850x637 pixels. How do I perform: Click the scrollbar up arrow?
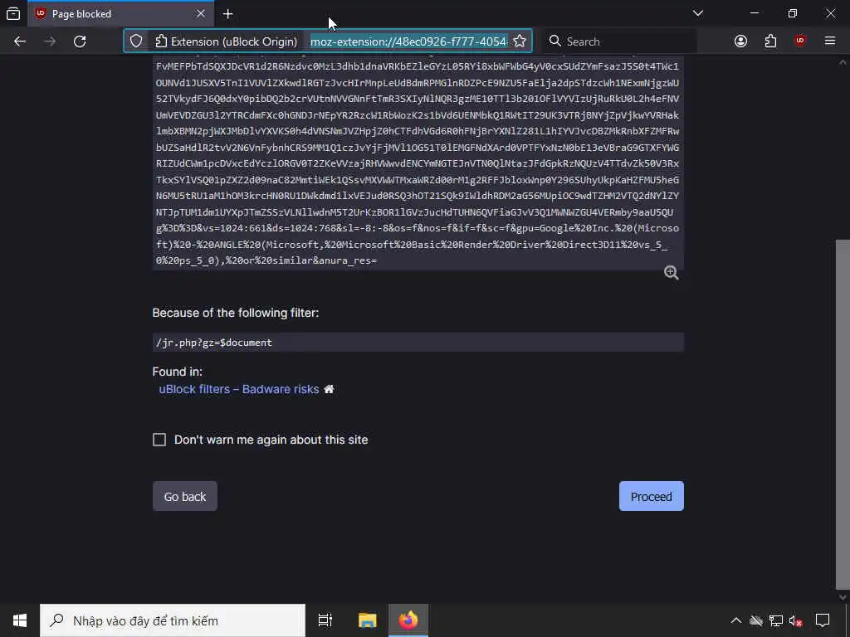click(x=843, y=62)
